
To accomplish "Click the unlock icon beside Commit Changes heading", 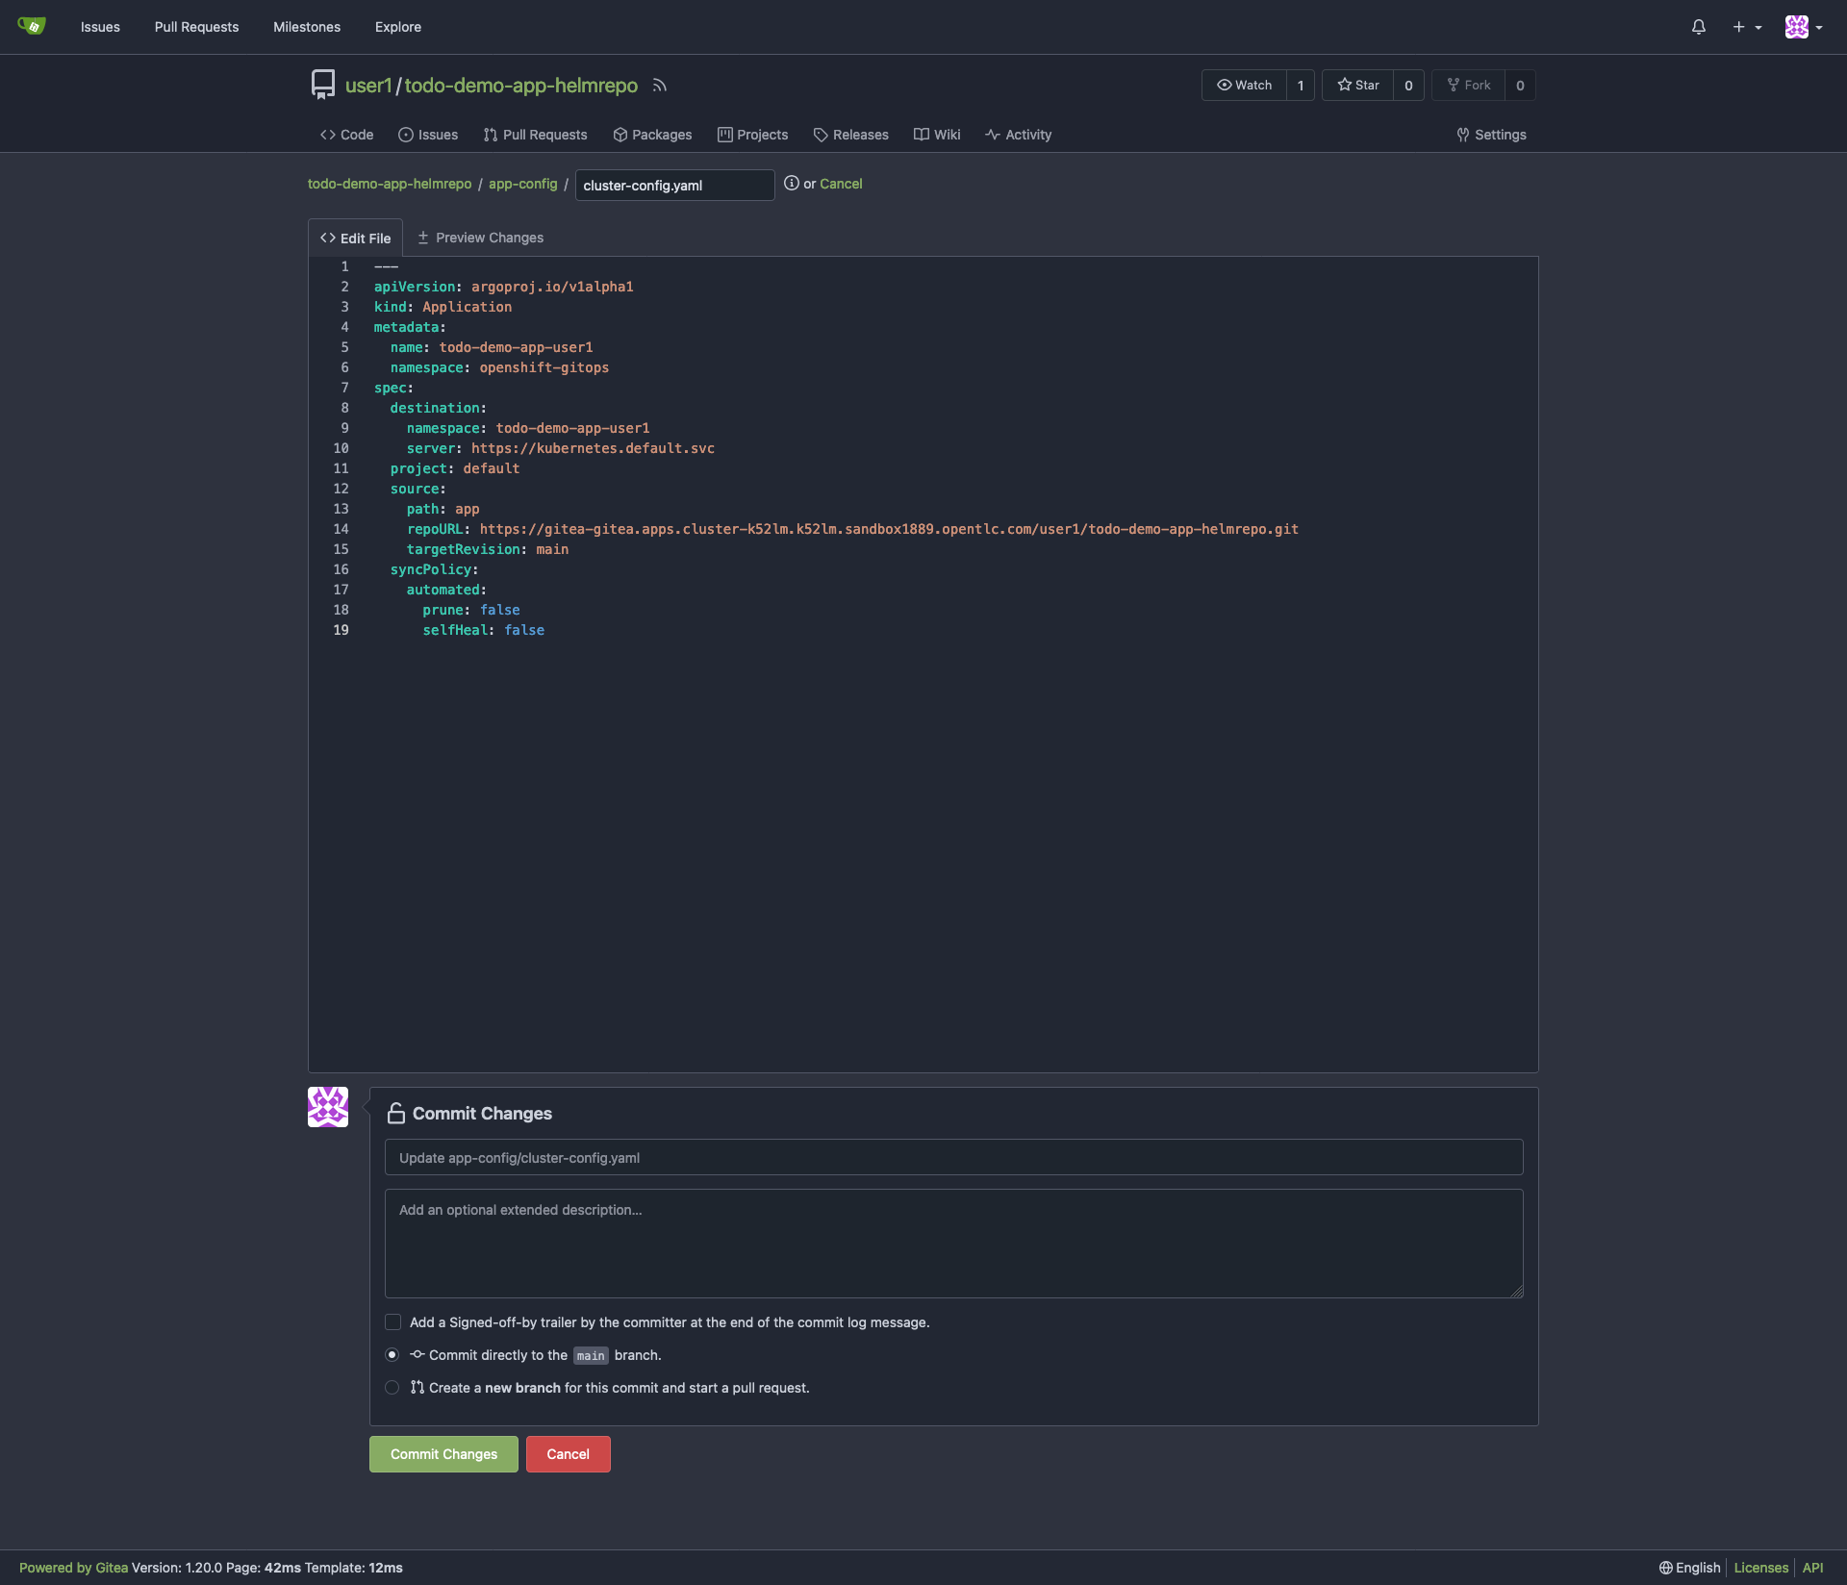I will point(395,1113).
